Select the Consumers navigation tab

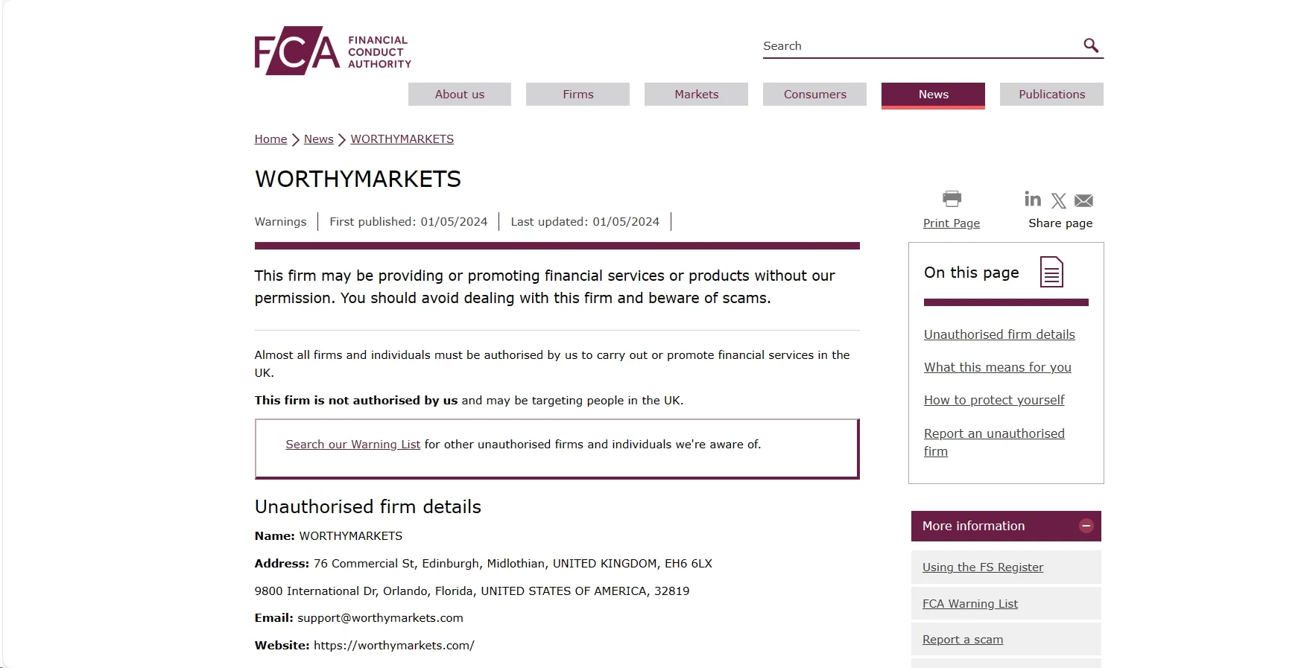pyautogui.click(x=815, y=95)
